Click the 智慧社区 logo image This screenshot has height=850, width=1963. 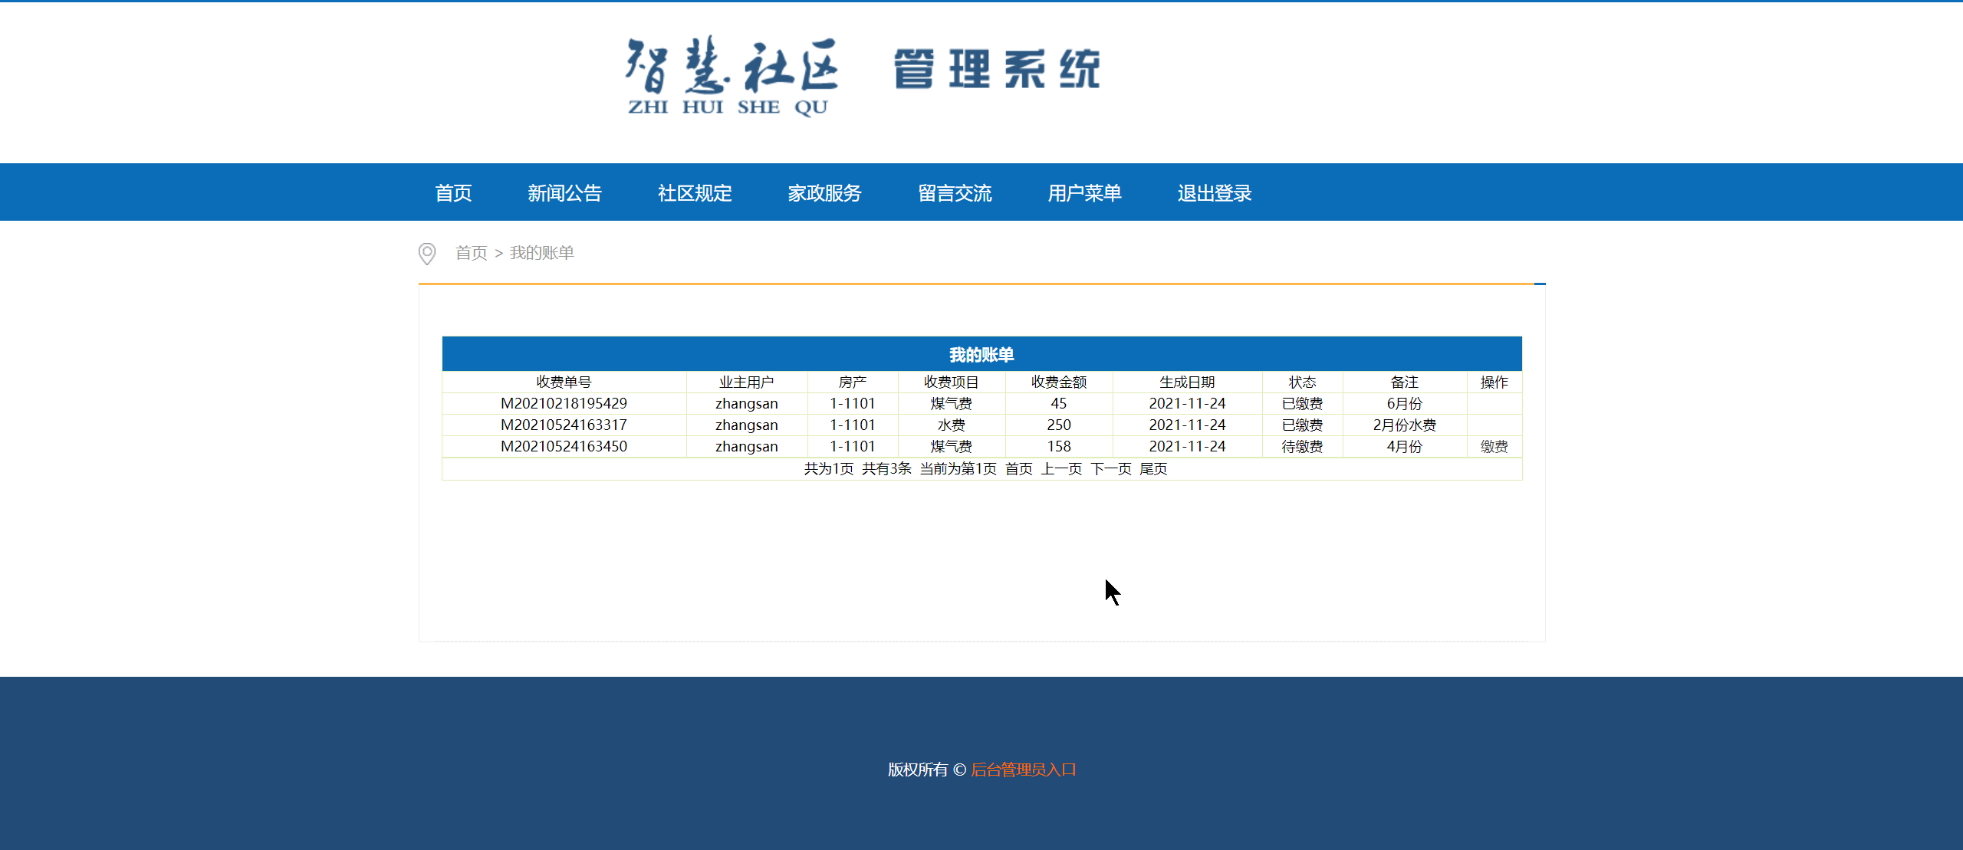pos(732,76)
